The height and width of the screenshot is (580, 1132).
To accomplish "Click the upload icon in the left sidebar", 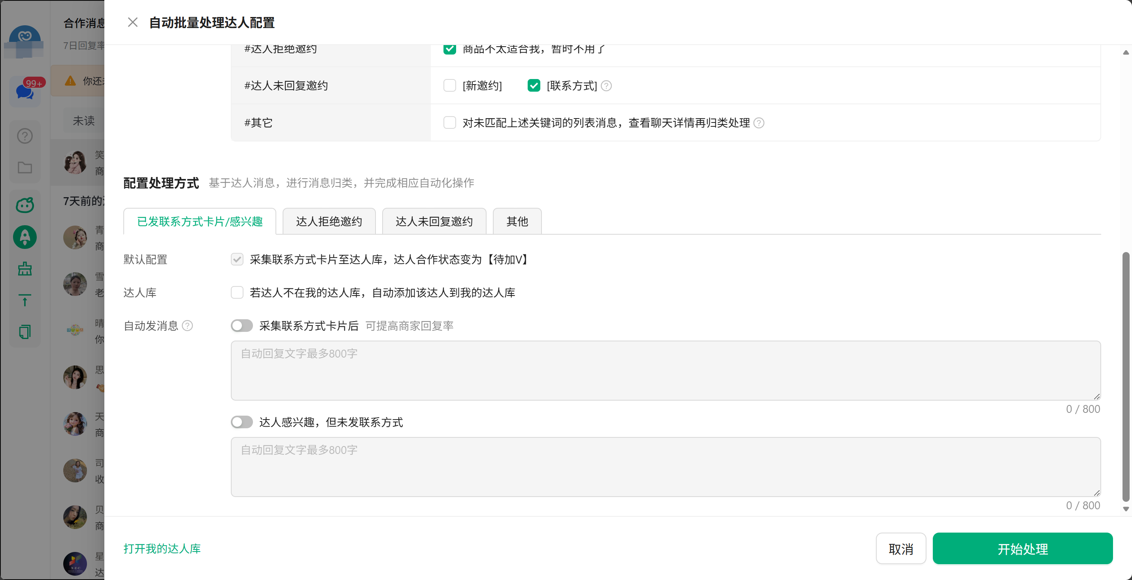I will click(x=25, y=301).
